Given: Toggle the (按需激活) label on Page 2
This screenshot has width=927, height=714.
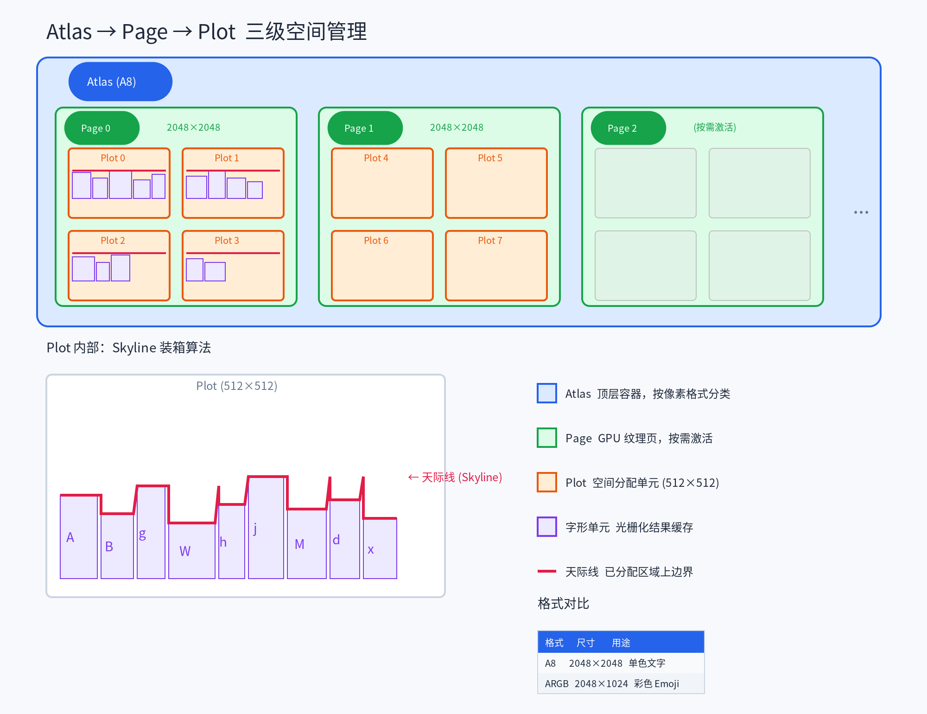Looking at the screenshot, I should tap(714, 127).
